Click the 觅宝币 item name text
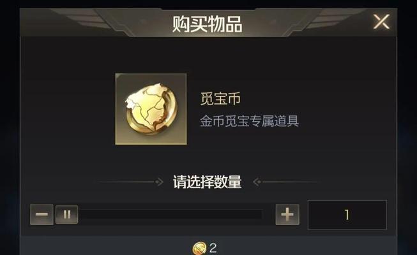 pyautogui.click(x=220, y=99)
